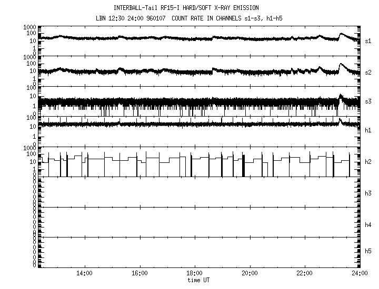Image resolution: width=379 pixels, height=289 pixels.
Task: Click the 14:00 time axis label
Action: [85, 273]
